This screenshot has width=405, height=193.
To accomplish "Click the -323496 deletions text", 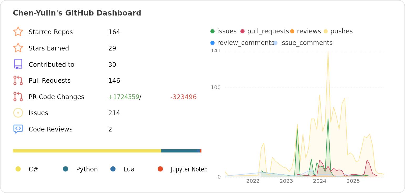I will 183,97.
